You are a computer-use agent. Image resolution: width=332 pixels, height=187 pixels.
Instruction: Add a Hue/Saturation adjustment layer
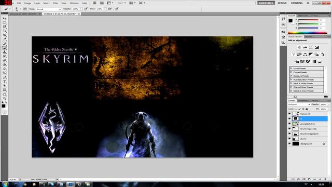click(299, 55)
